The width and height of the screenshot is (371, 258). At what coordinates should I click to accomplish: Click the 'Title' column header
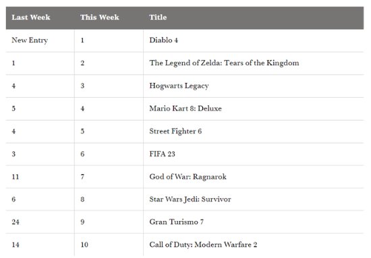(x=158, y=18)
